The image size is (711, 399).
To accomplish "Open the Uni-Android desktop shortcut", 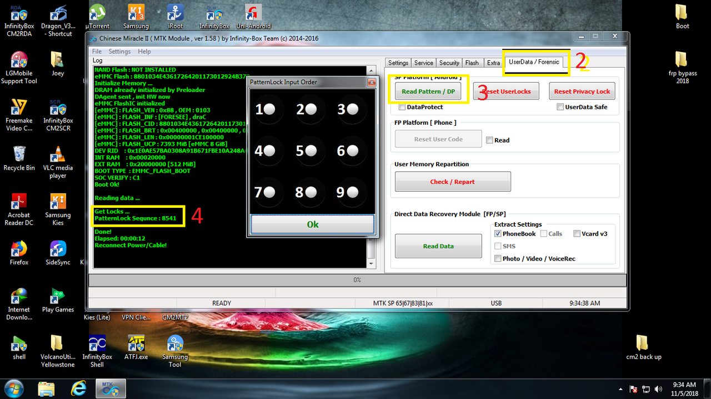I will click(x=253, y=17).
